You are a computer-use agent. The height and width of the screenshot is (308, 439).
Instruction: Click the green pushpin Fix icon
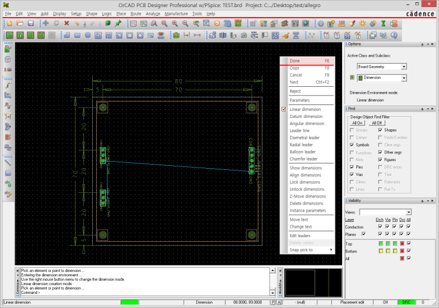118,23
